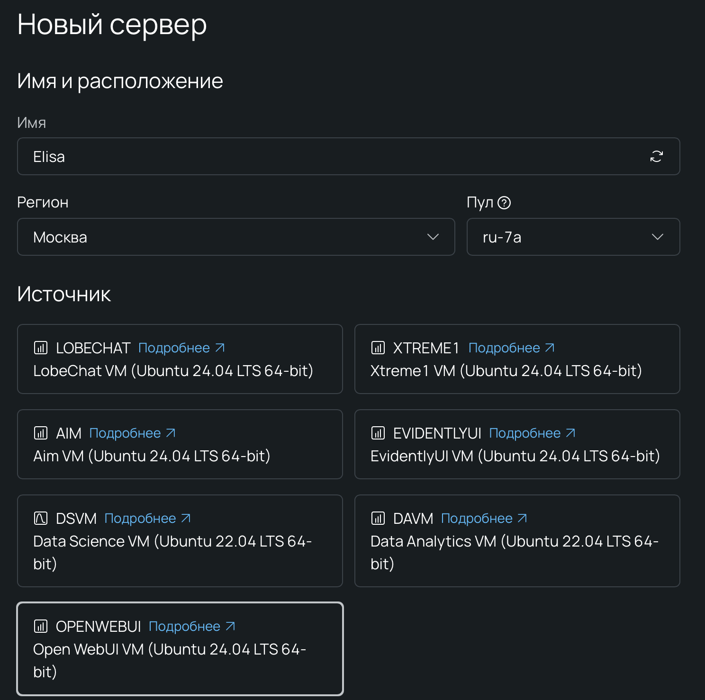Click the OPENWEBUI title text
The width and height of the screenshot is (705, 700).
click(x=99, y=627)
